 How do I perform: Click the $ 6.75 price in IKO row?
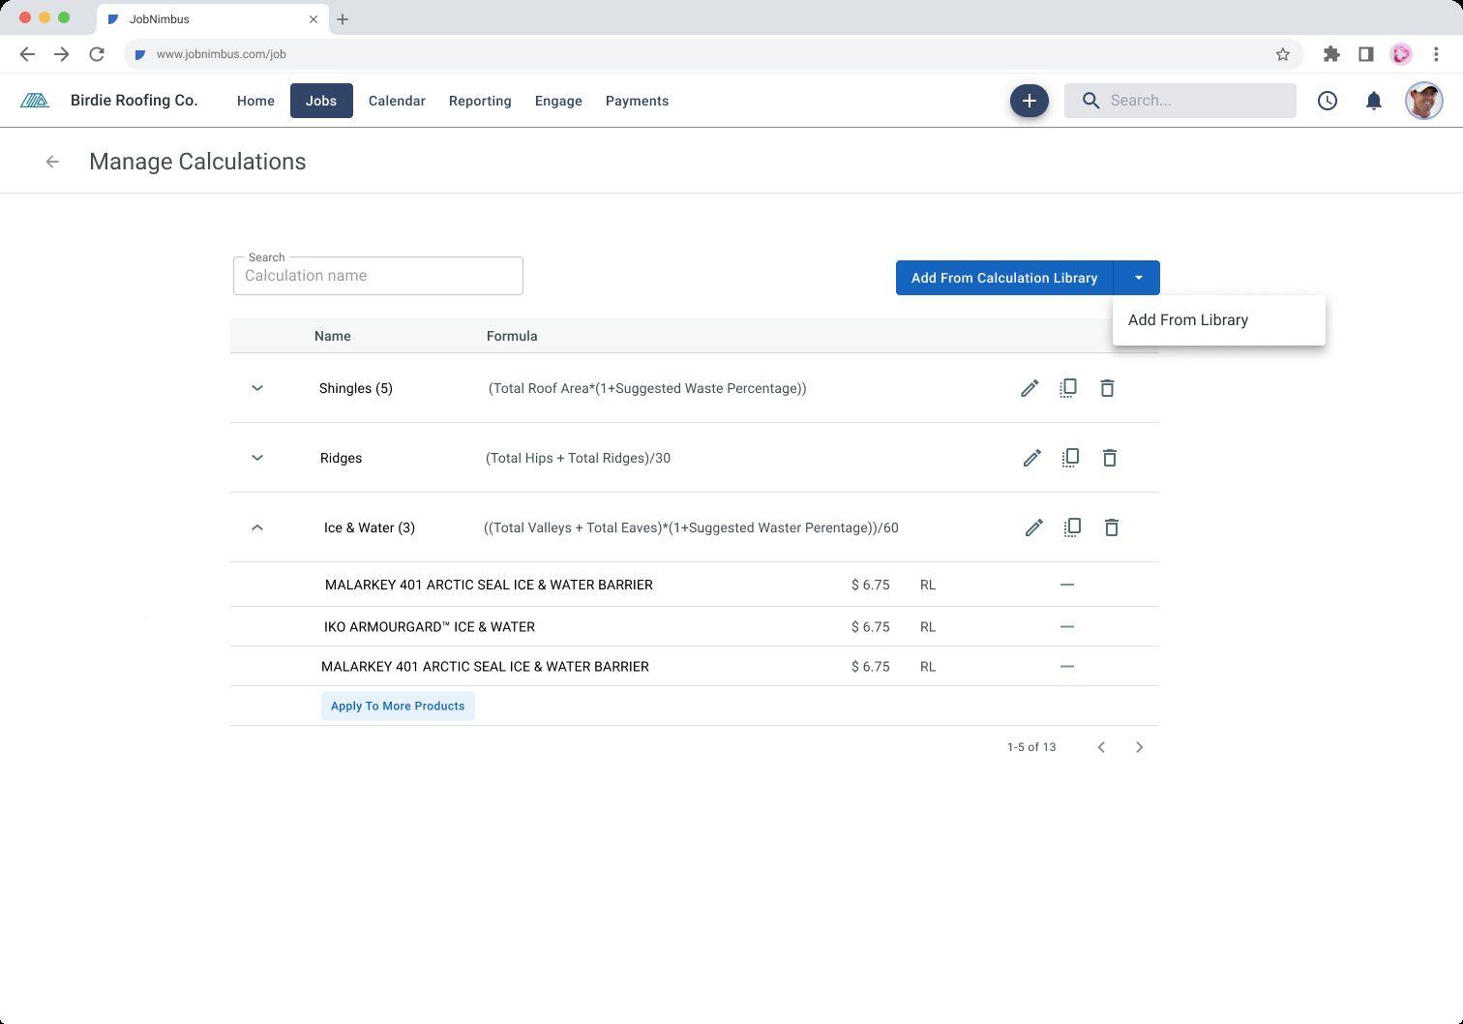(871, 627)
